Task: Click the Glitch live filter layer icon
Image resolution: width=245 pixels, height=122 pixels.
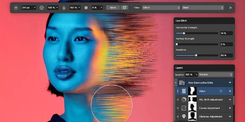Action: (x=184, y=91)
